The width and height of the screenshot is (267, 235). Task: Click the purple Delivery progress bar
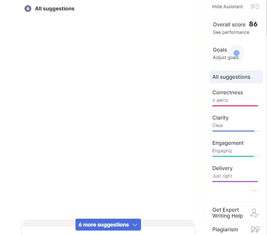coord(236,182)
